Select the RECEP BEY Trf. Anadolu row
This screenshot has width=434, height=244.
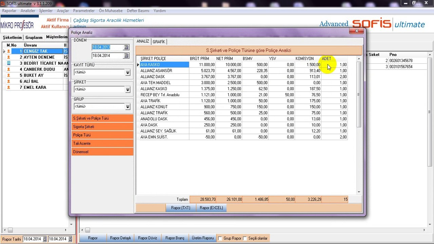pyautogui.click(x=243, y=95)
